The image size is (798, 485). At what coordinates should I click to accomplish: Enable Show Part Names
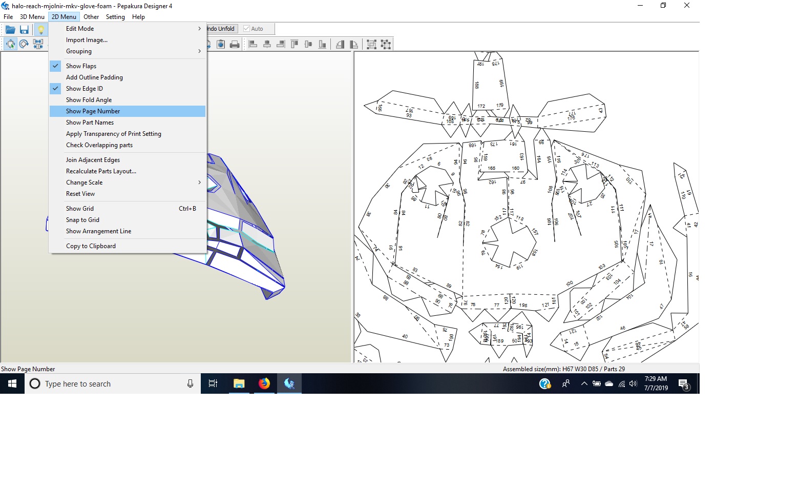(128, 123)
